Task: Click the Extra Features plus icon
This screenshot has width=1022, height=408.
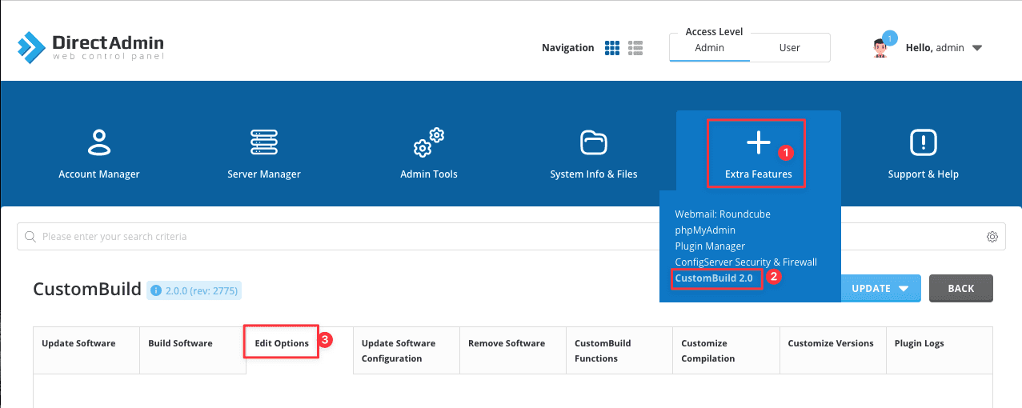Action: [758, 144]
